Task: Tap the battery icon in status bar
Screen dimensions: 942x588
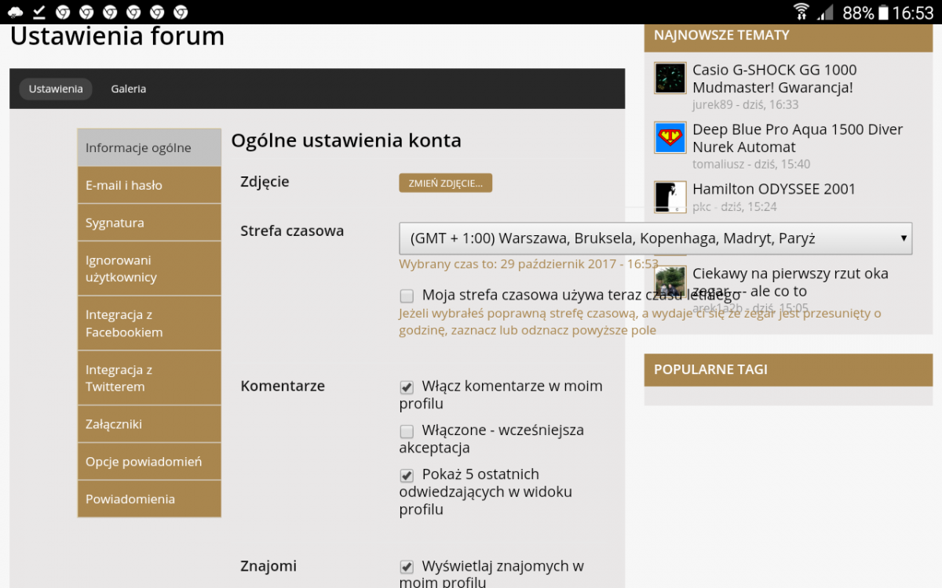Action: [883, 13]
